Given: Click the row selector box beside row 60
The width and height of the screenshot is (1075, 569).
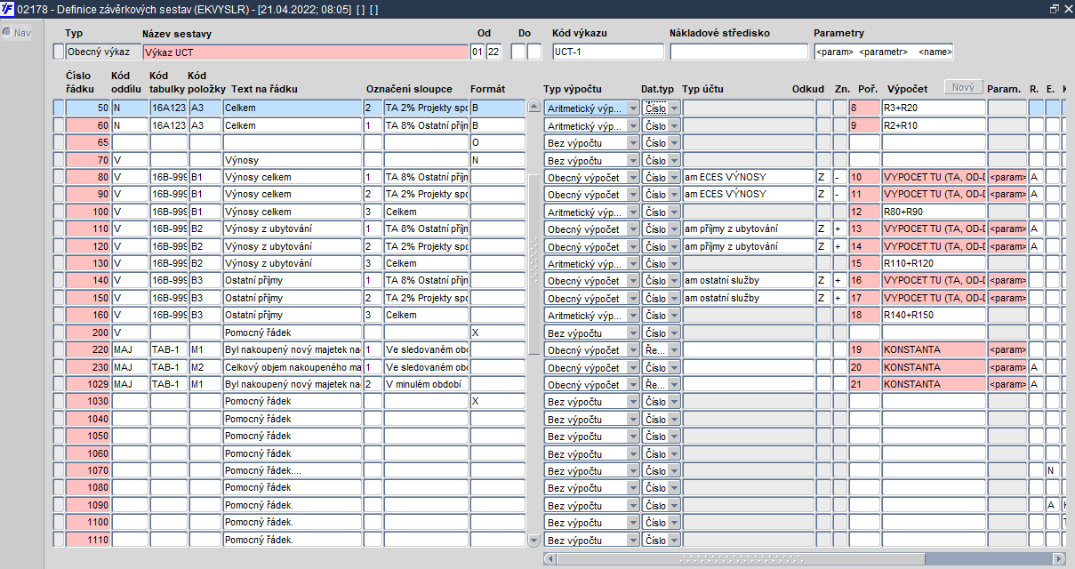Looking at the screenshot, I should click(59, 125).
